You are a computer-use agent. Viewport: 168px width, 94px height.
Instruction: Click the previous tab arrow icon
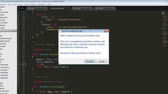[x=21, y=8]
